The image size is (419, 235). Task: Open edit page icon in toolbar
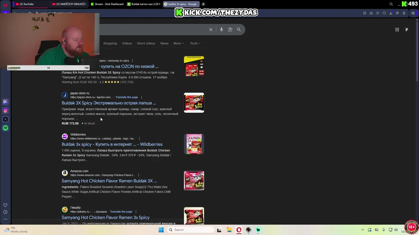(365, 13)
